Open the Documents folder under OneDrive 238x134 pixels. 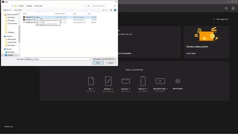pyautogui.click(x=11, y=45)
